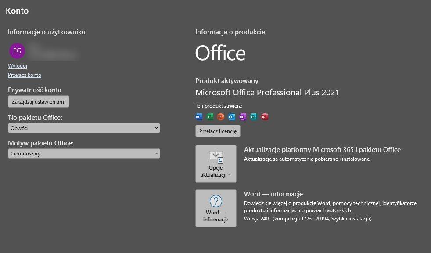
Task: Click the Aktualizacje platformy Microsoft 365 heading
Action: [x=322, y=150]
